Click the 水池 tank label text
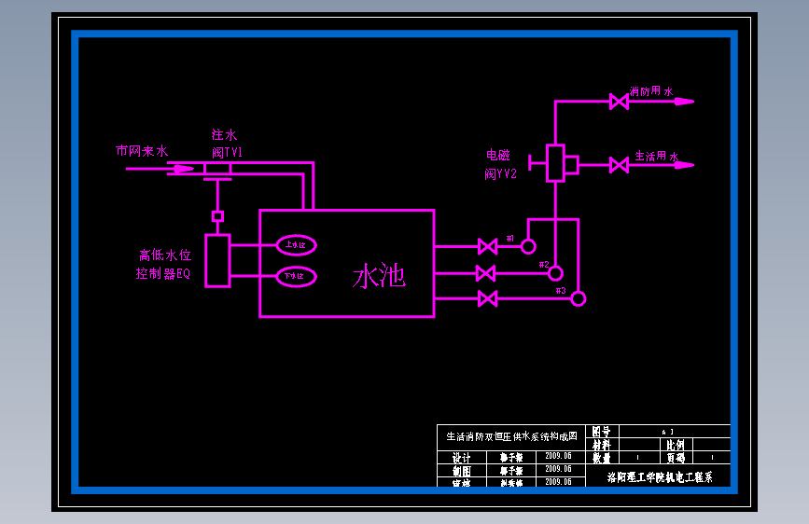 [x=379, y=275]
